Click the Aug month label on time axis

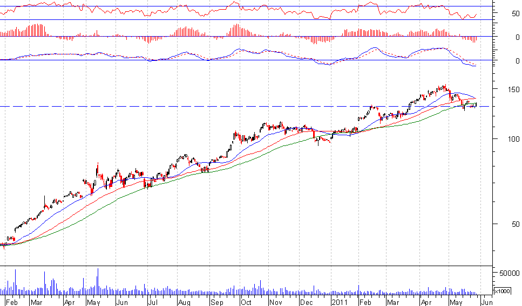click(x=184, y=302)
